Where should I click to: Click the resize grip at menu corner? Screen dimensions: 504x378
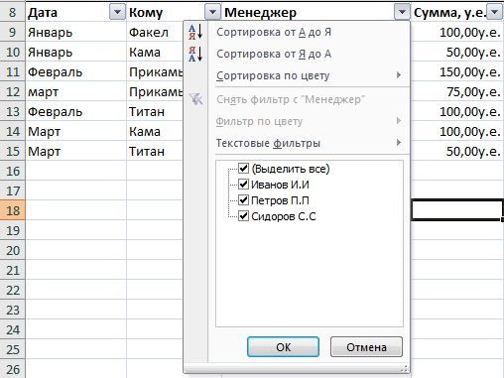405,368
